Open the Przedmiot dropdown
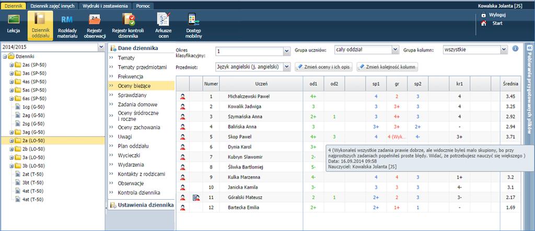The width and height of the screenshot is (535, 231). 287,67
